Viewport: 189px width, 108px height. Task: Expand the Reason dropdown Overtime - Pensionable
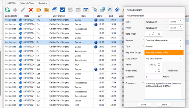point(180,40)
